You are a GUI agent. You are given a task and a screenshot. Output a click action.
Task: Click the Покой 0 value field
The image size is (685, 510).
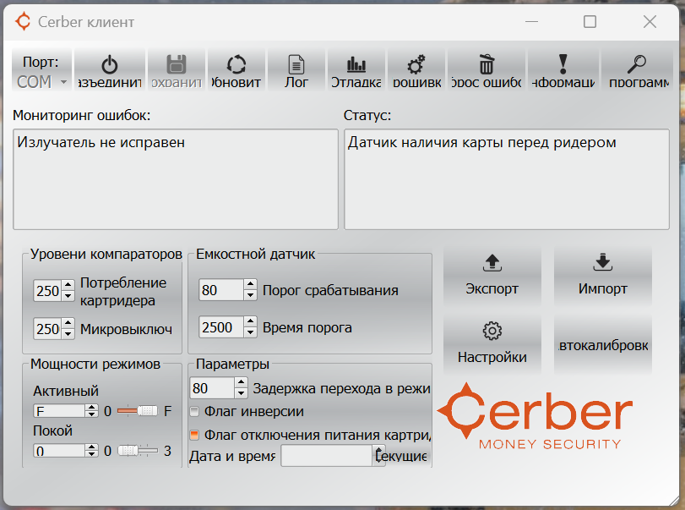59,451
